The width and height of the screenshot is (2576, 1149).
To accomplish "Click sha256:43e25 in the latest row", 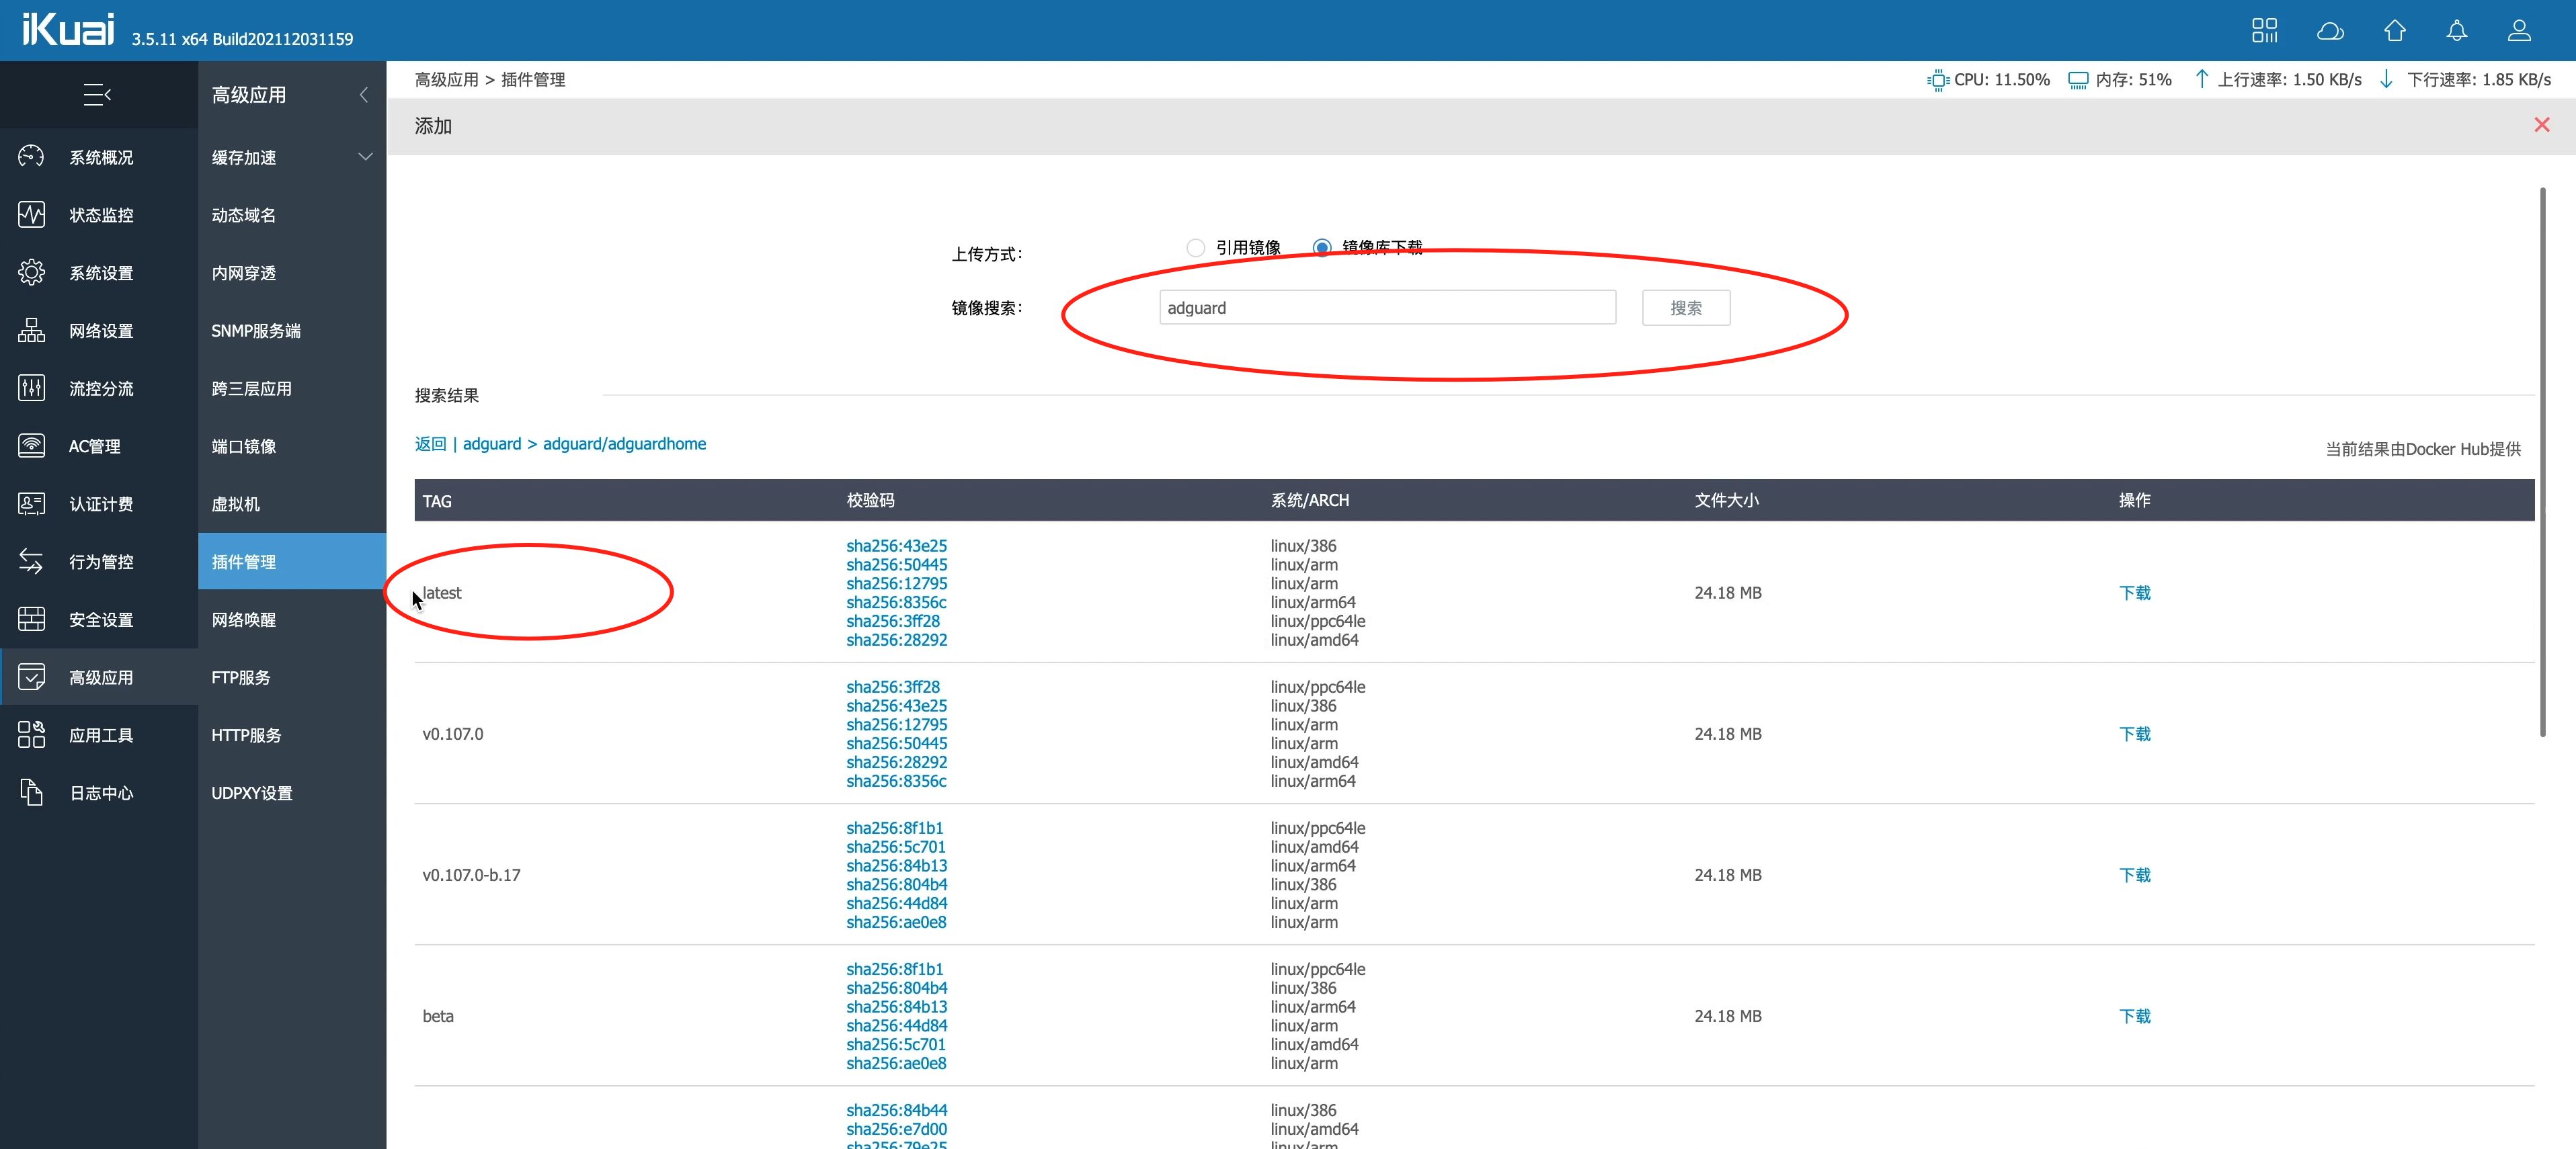I will 896,546.
